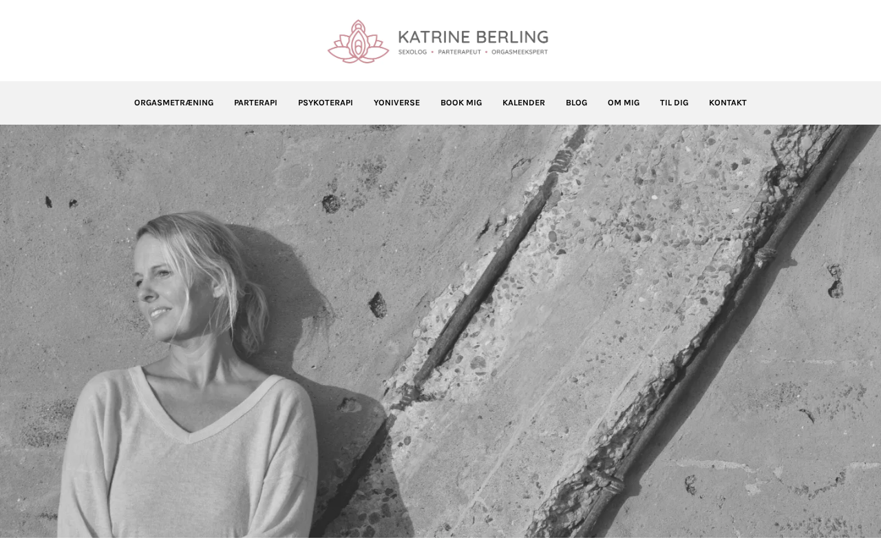Open the Orgasmetræning menu item

(173, 103)
